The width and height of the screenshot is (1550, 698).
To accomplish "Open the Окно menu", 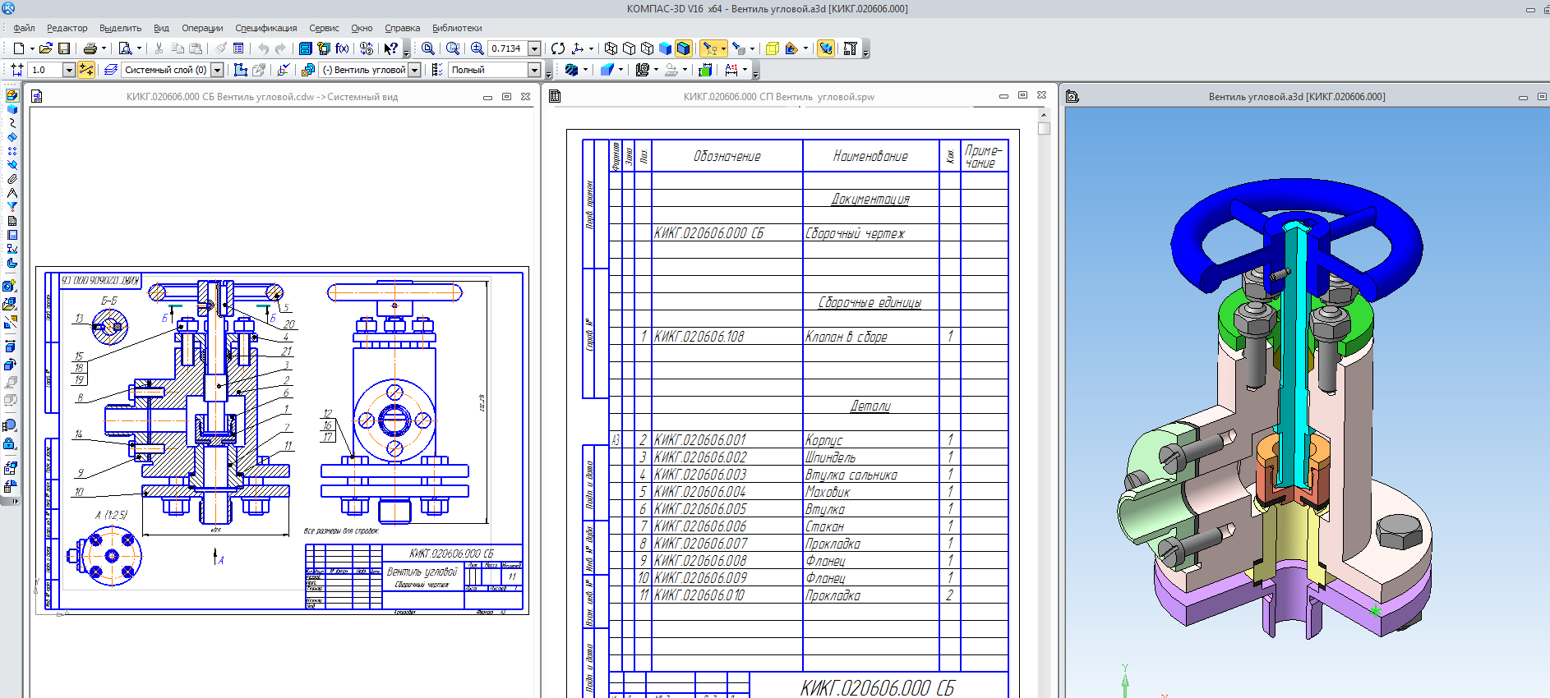I will pos(362,28).
